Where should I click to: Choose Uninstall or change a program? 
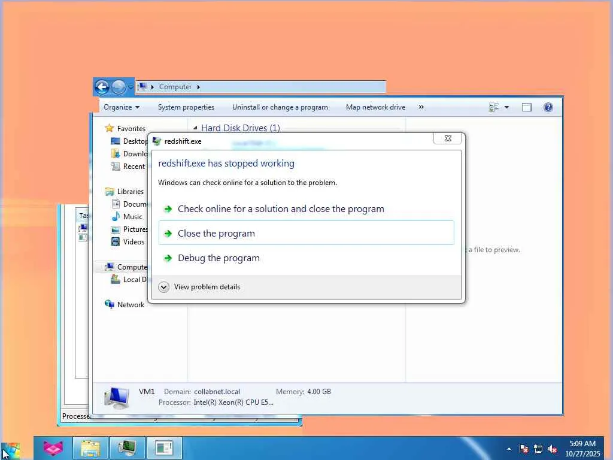click(x=280, y=107)
